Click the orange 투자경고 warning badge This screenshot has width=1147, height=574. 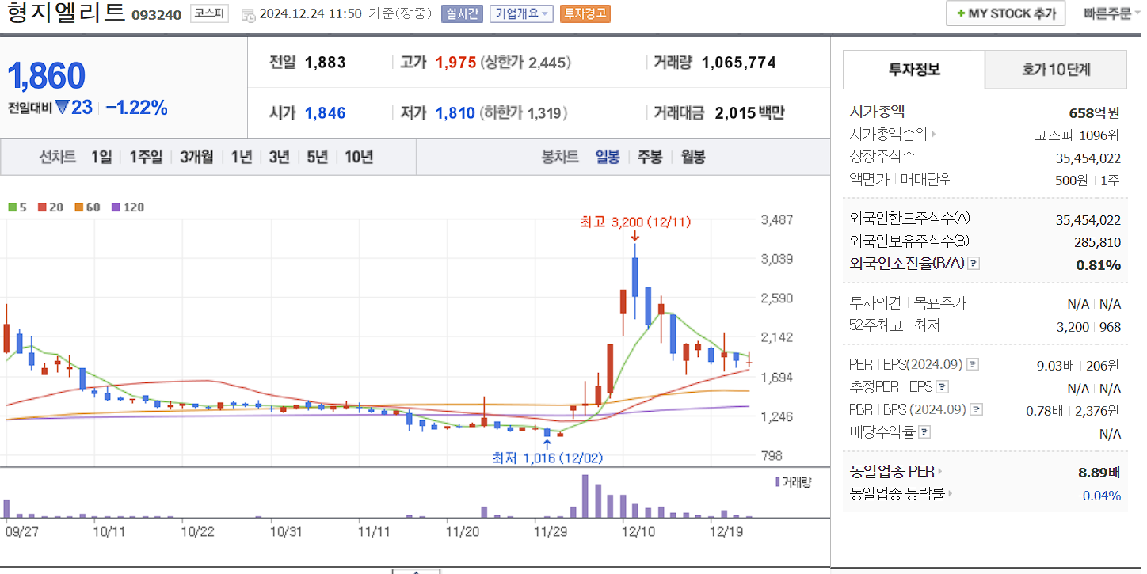coord(585,13)
